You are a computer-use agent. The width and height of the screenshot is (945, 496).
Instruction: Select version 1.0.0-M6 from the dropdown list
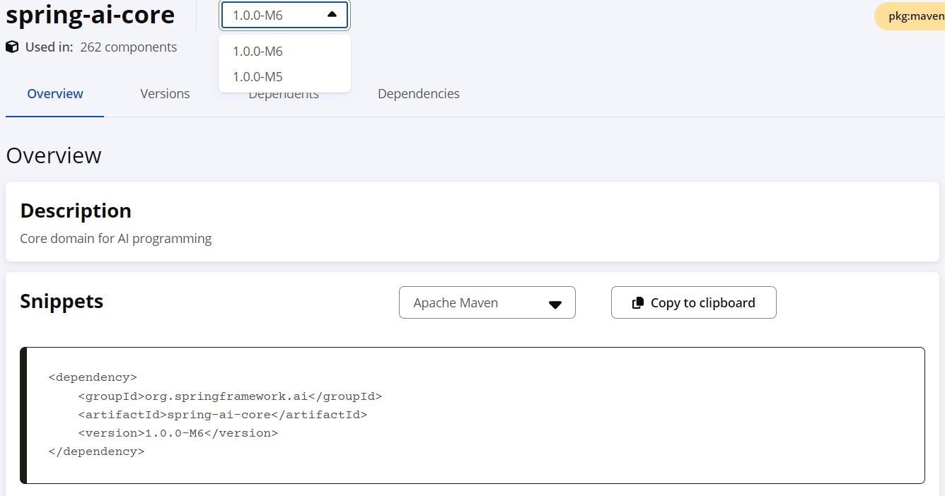click(284, 51)
